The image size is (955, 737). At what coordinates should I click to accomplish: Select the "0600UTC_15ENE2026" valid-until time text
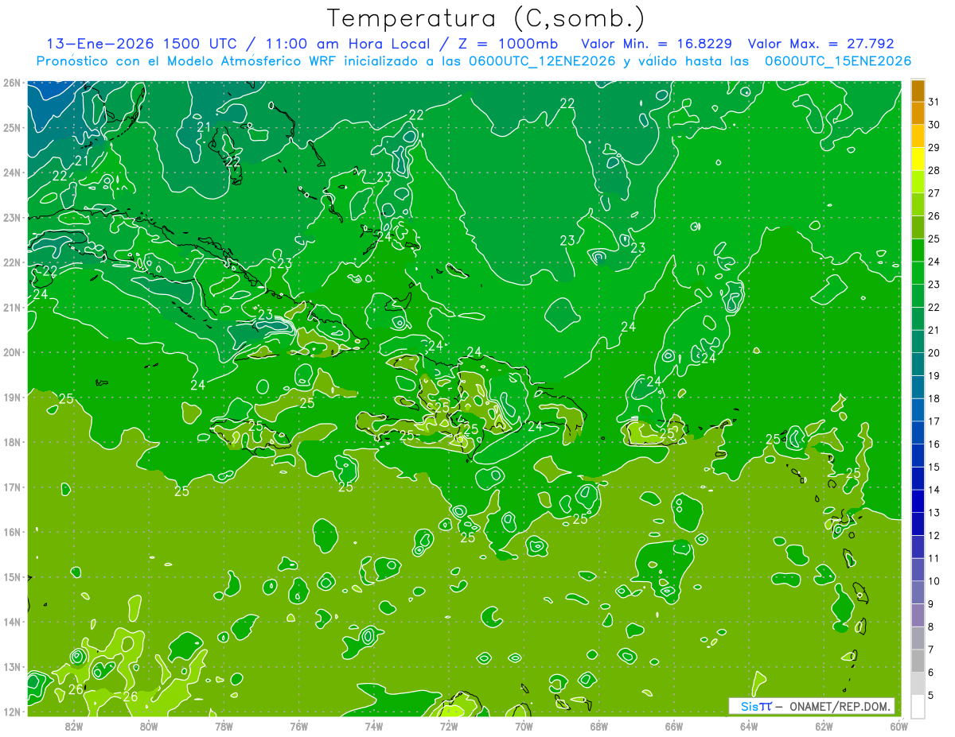tap(838, 61)
